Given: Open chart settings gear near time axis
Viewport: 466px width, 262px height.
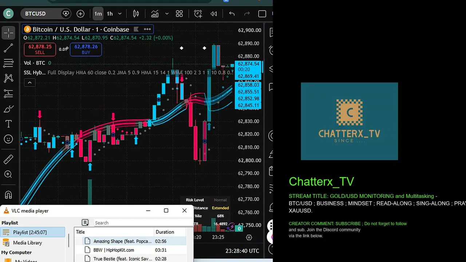Looking at the screenshot, I should point(249,237).
